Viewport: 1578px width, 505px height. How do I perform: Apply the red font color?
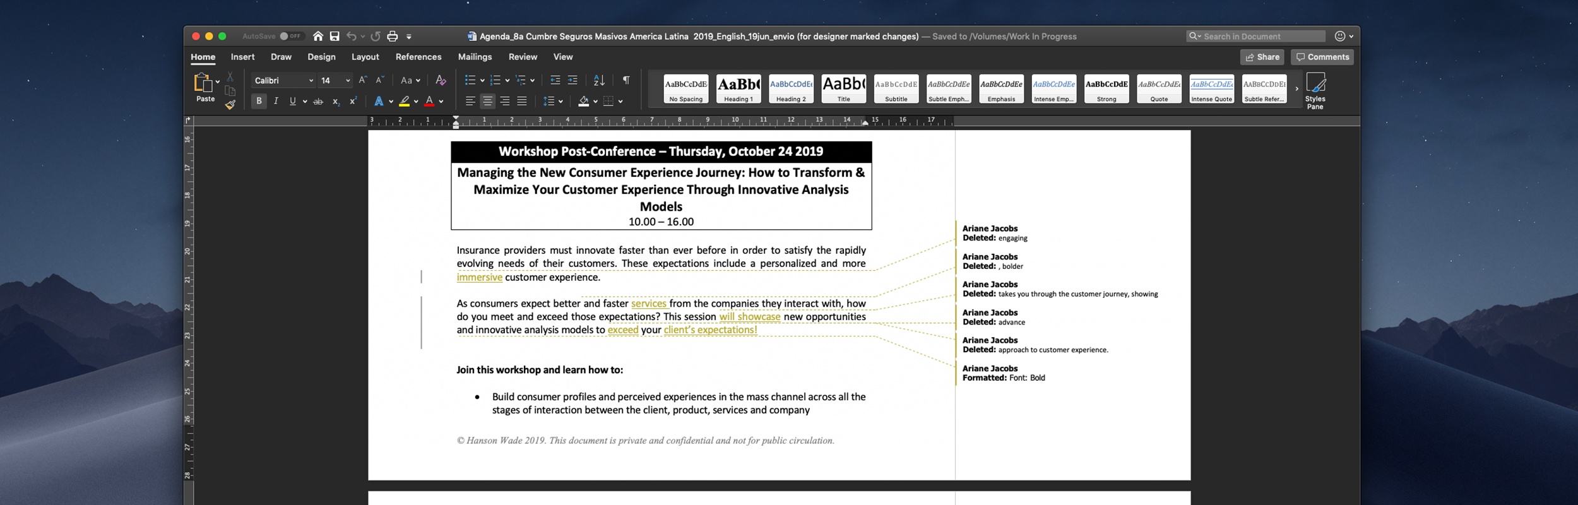tap(430, 101)
